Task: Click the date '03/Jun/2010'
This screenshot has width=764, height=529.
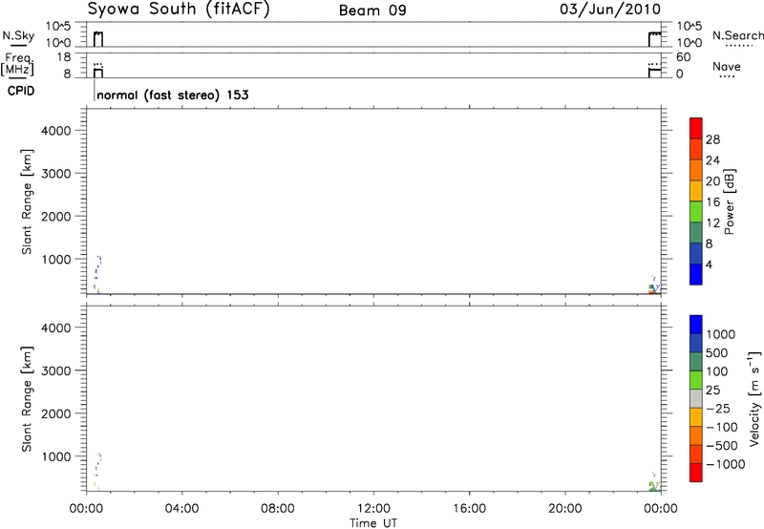Action: 610,10
